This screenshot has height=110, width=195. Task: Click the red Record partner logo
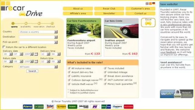pos(129,107)
